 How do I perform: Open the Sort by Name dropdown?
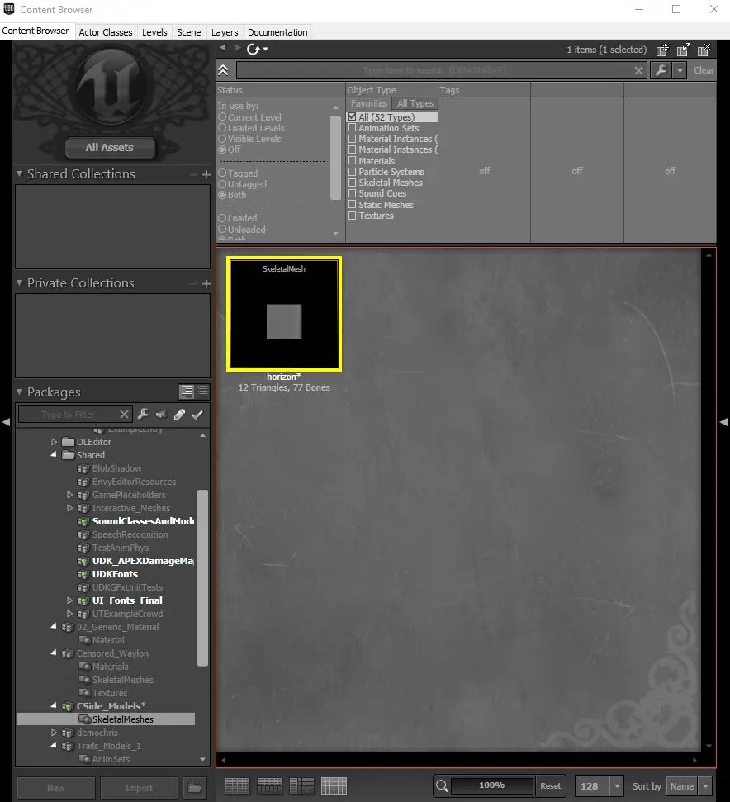[x=706, y=786]
